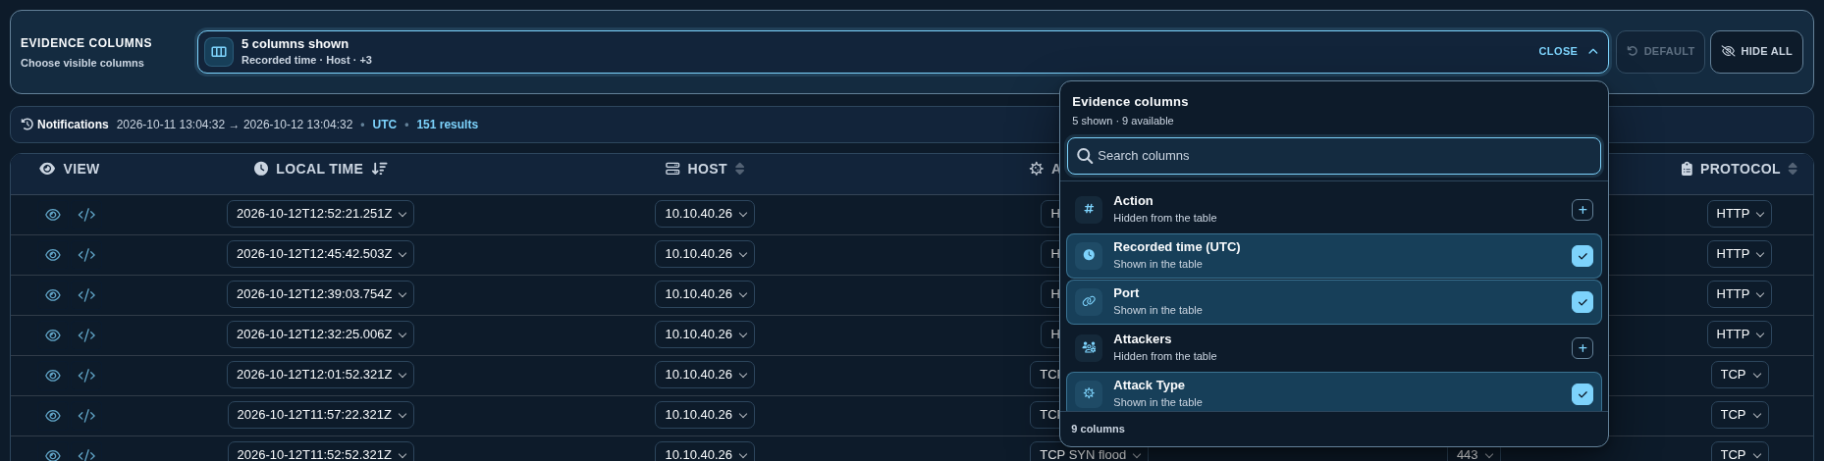Expand the 2026-10-12T12:01:52.321Z time dropdown
Image resolution: width=1824 pixels, height=461 pixels.
[x=320, y=375]
